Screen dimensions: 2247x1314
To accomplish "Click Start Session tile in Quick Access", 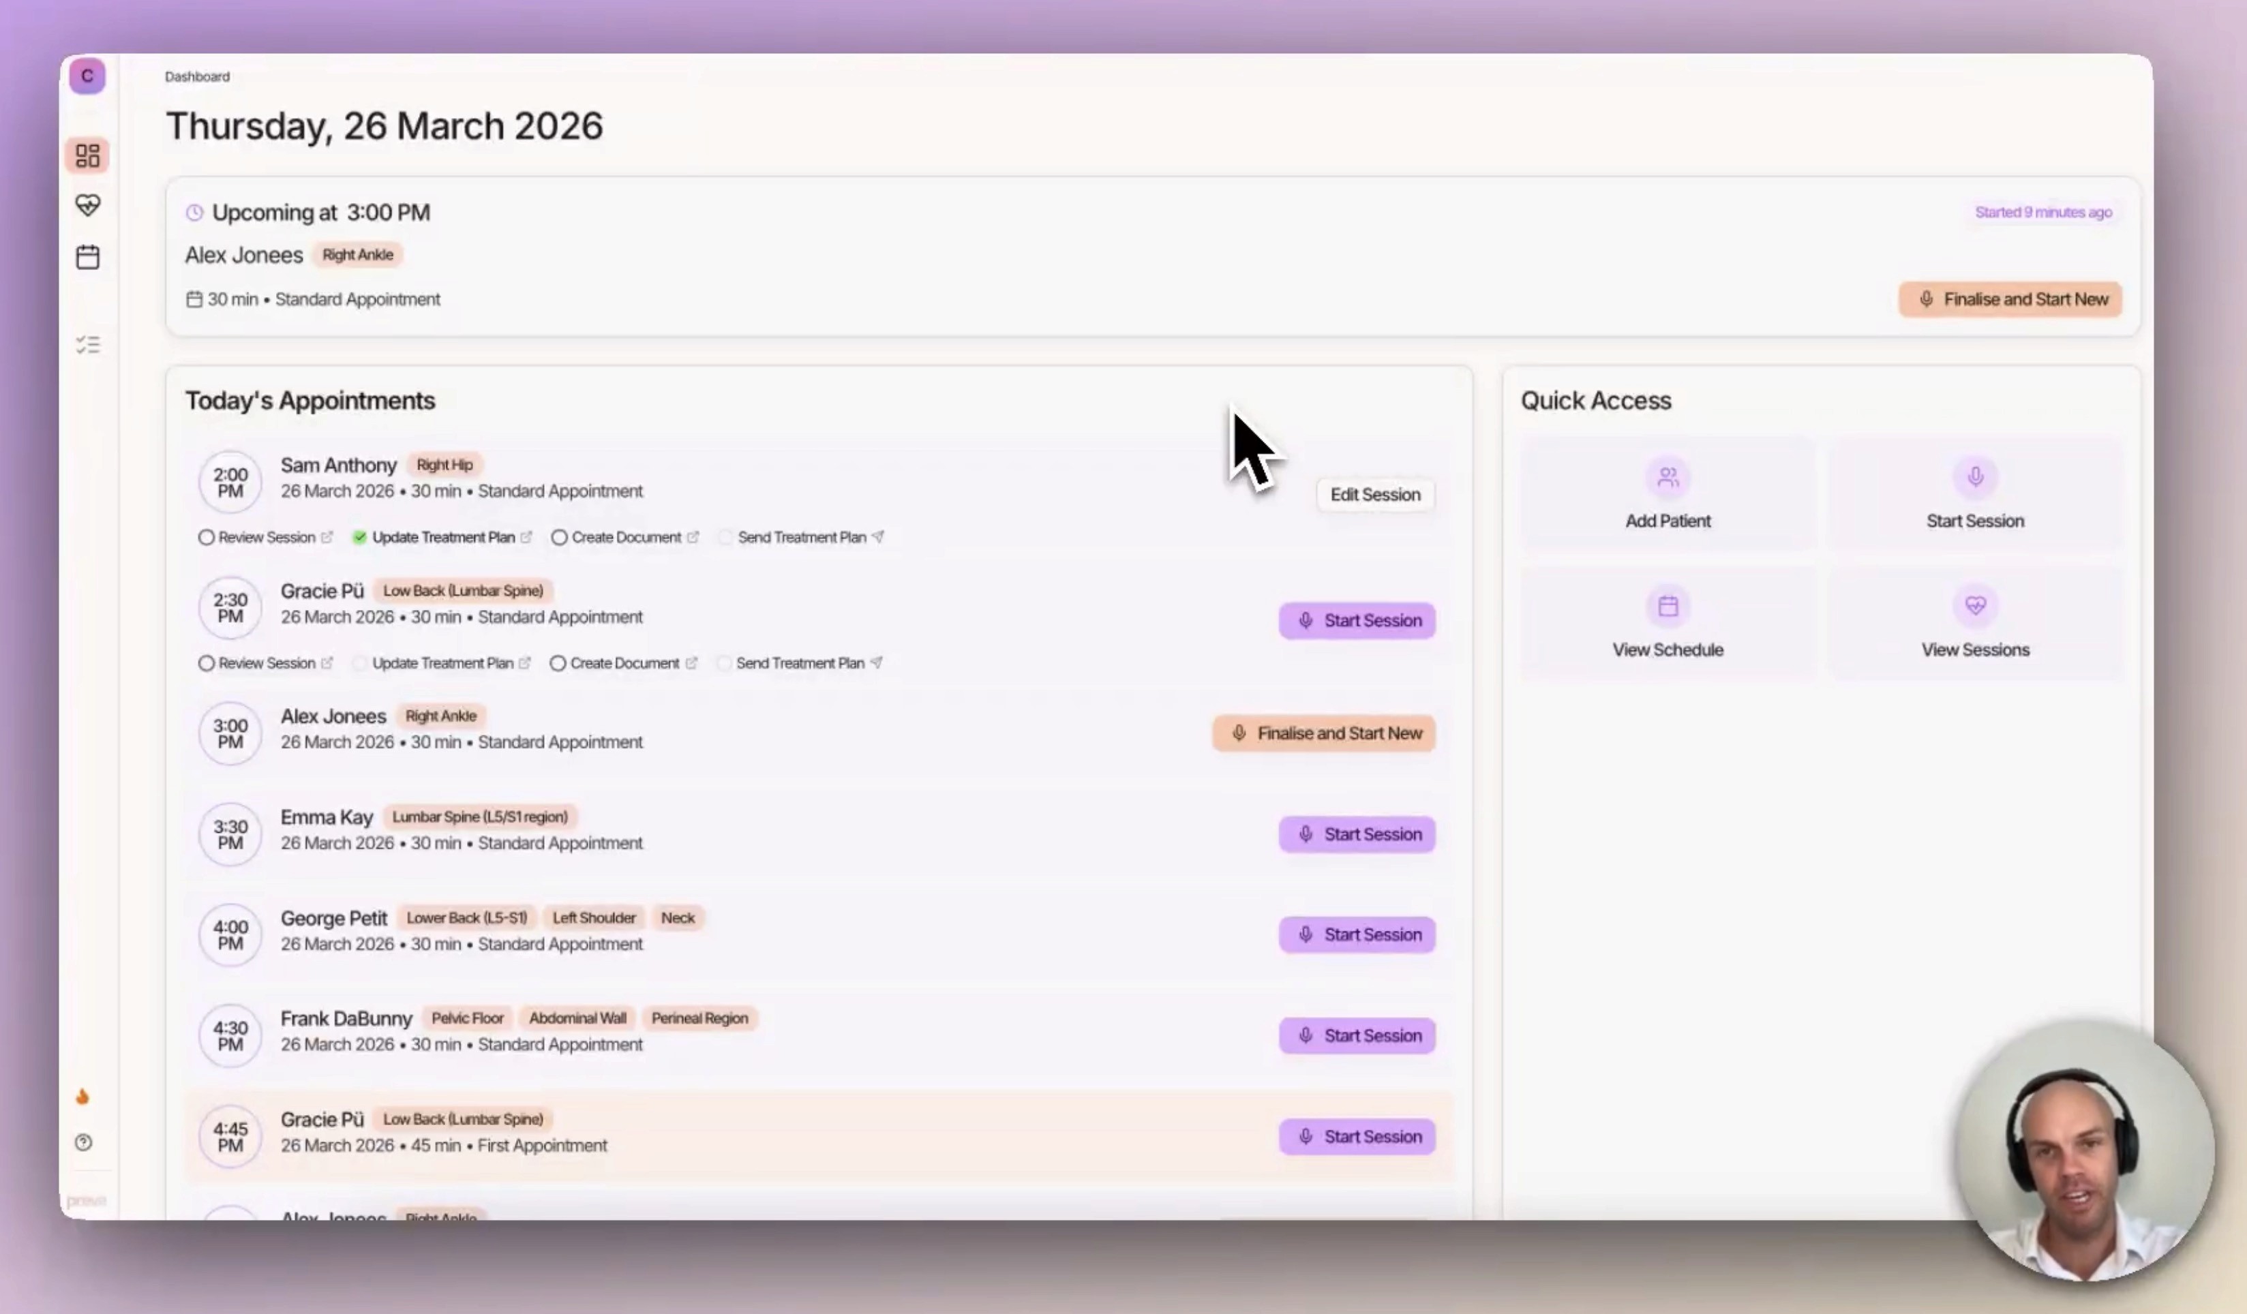I will (1975, 495).
